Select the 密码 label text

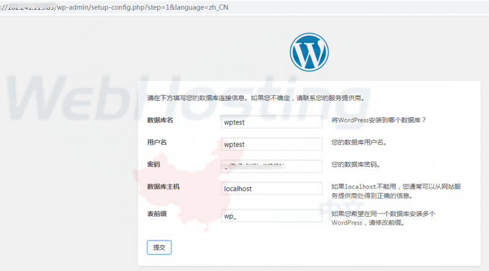(x=154, y=165)
